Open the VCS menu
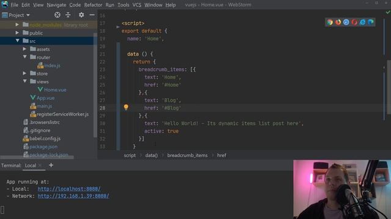Screen dimensions: 391x219 point(137,5)
